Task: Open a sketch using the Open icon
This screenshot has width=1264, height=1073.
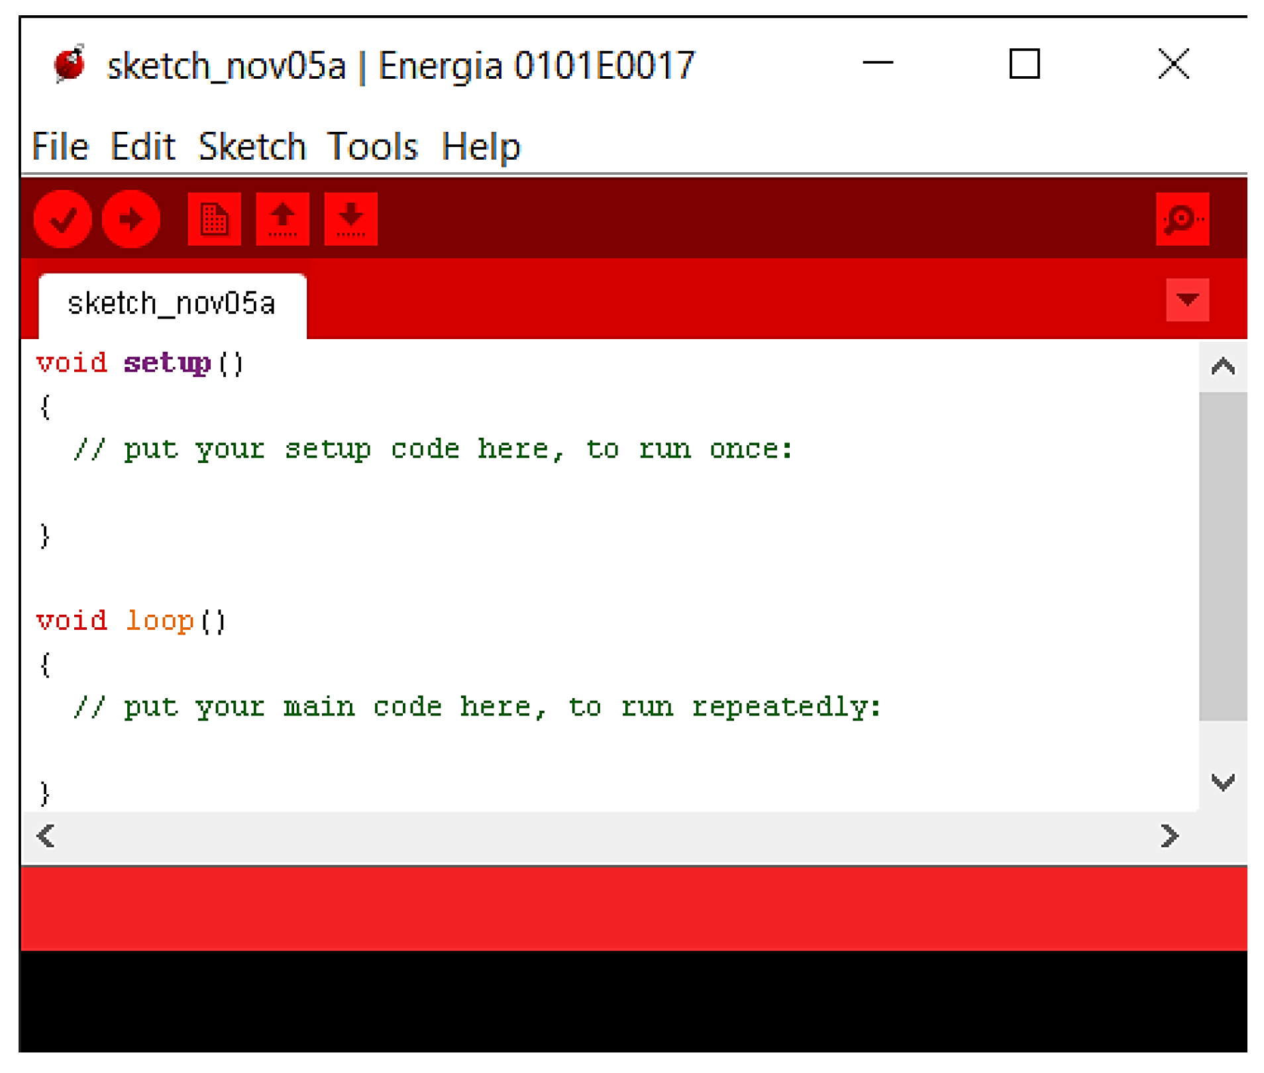Action: [x=283, y=219]
